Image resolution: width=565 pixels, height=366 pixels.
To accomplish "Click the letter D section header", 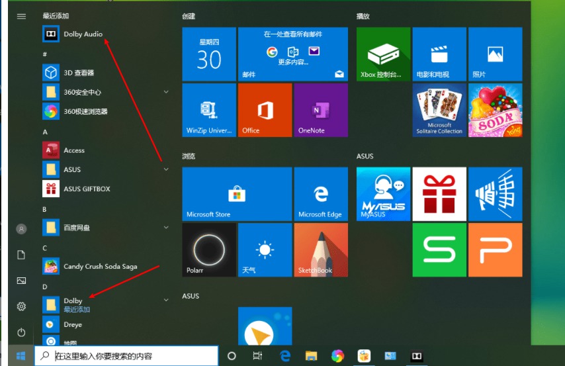I will [45, 287].
